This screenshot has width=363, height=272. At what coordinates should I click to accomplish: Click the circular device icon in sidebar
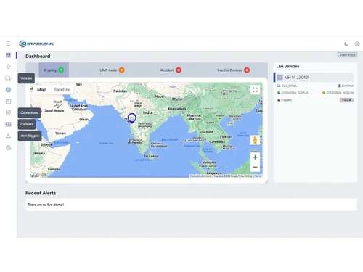[x=8, y=90]
